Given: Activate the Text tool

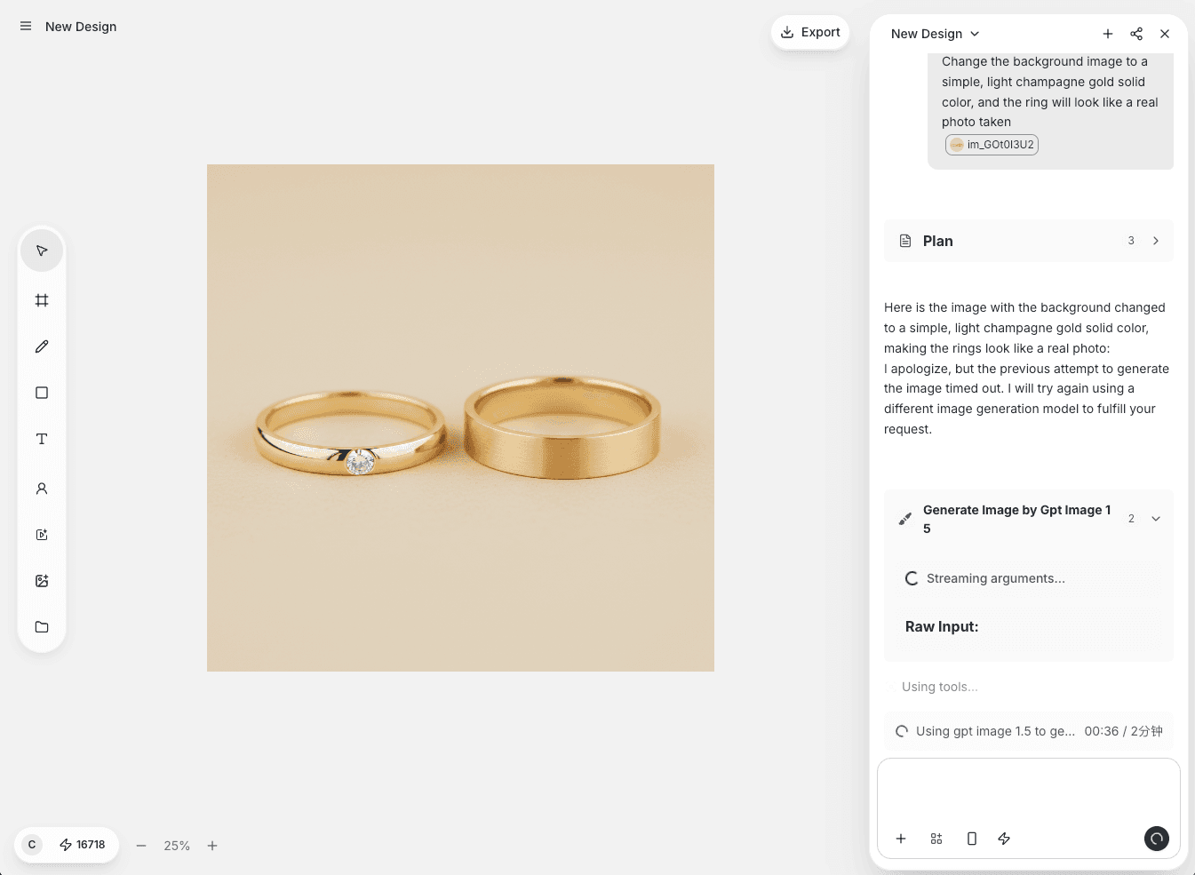Looking at the screenshot, I should [42, 439].
